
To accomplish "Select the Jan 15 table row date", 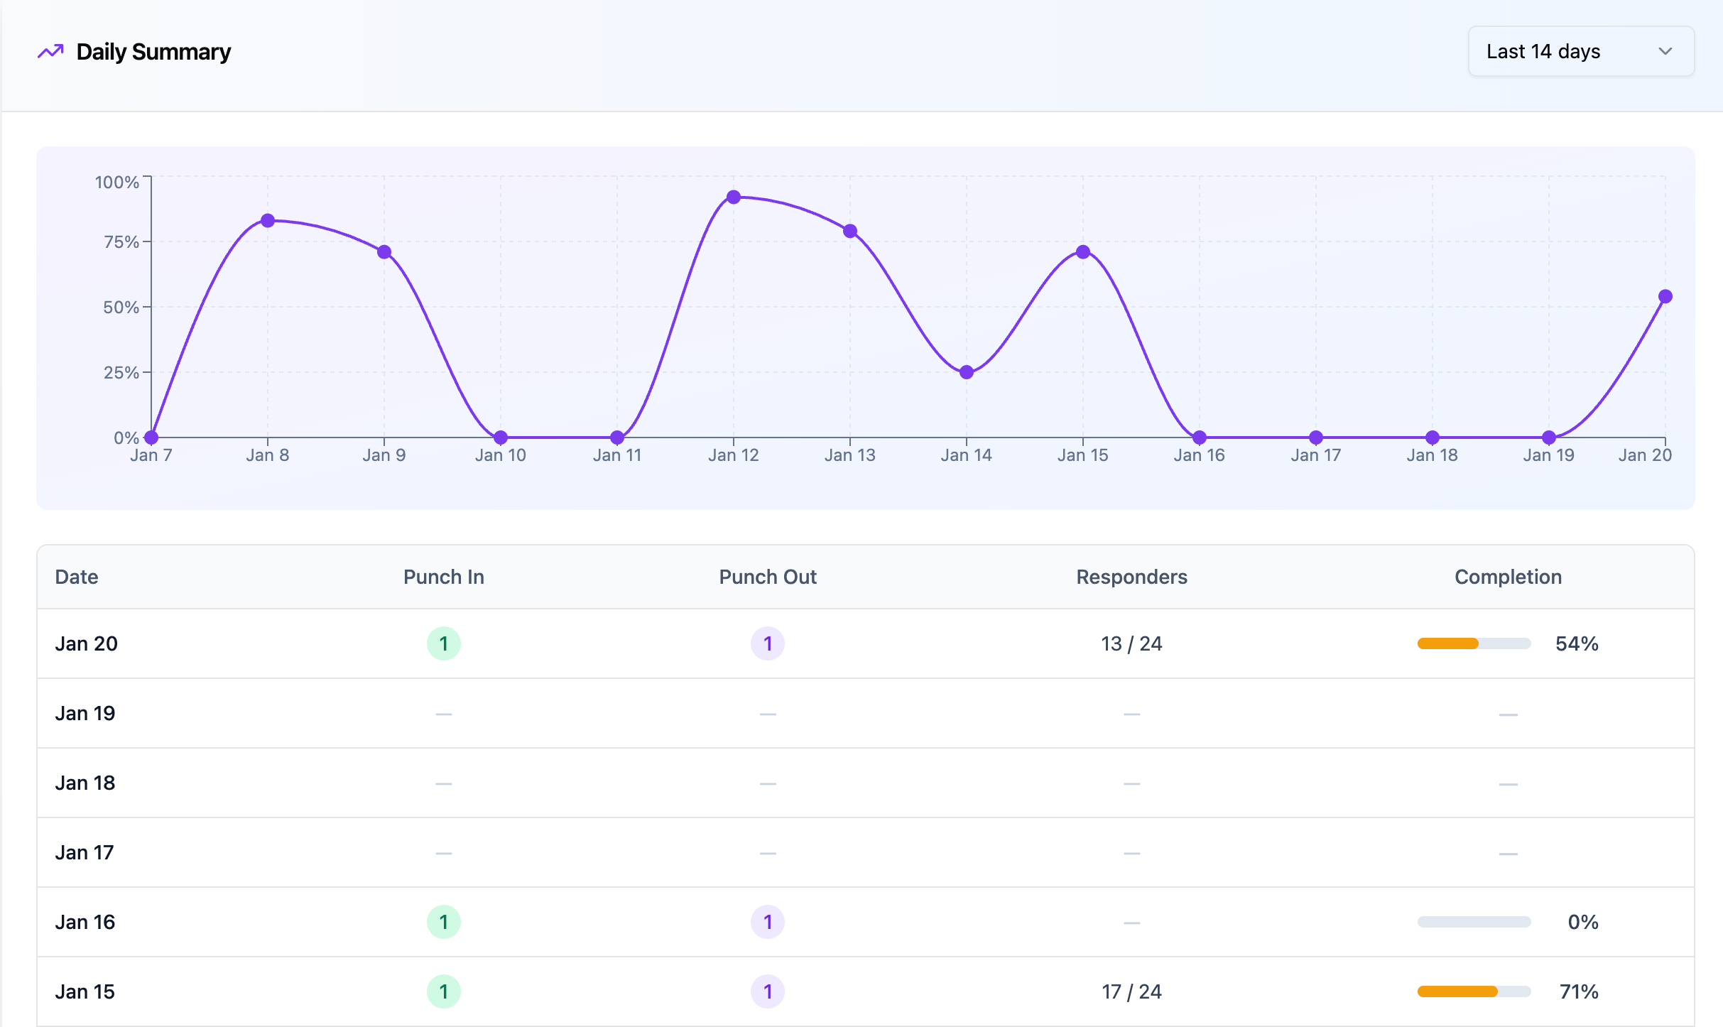I will [x=85, y=991].
